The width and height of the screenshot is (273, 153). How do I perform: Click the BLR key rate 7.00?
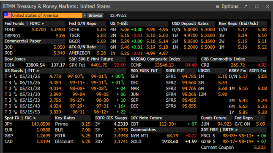(86, 130)
